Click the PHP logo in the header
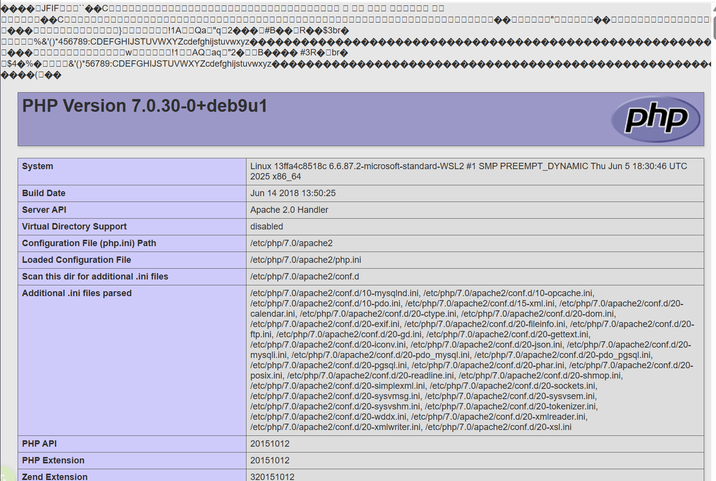 click(x=656, y=119)
